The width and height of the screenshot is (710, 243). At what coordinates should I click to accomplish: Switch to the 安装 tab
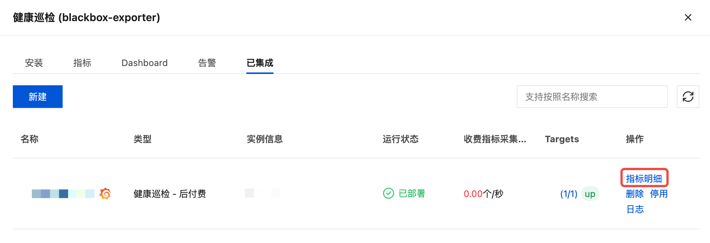[x=34, y=63]
